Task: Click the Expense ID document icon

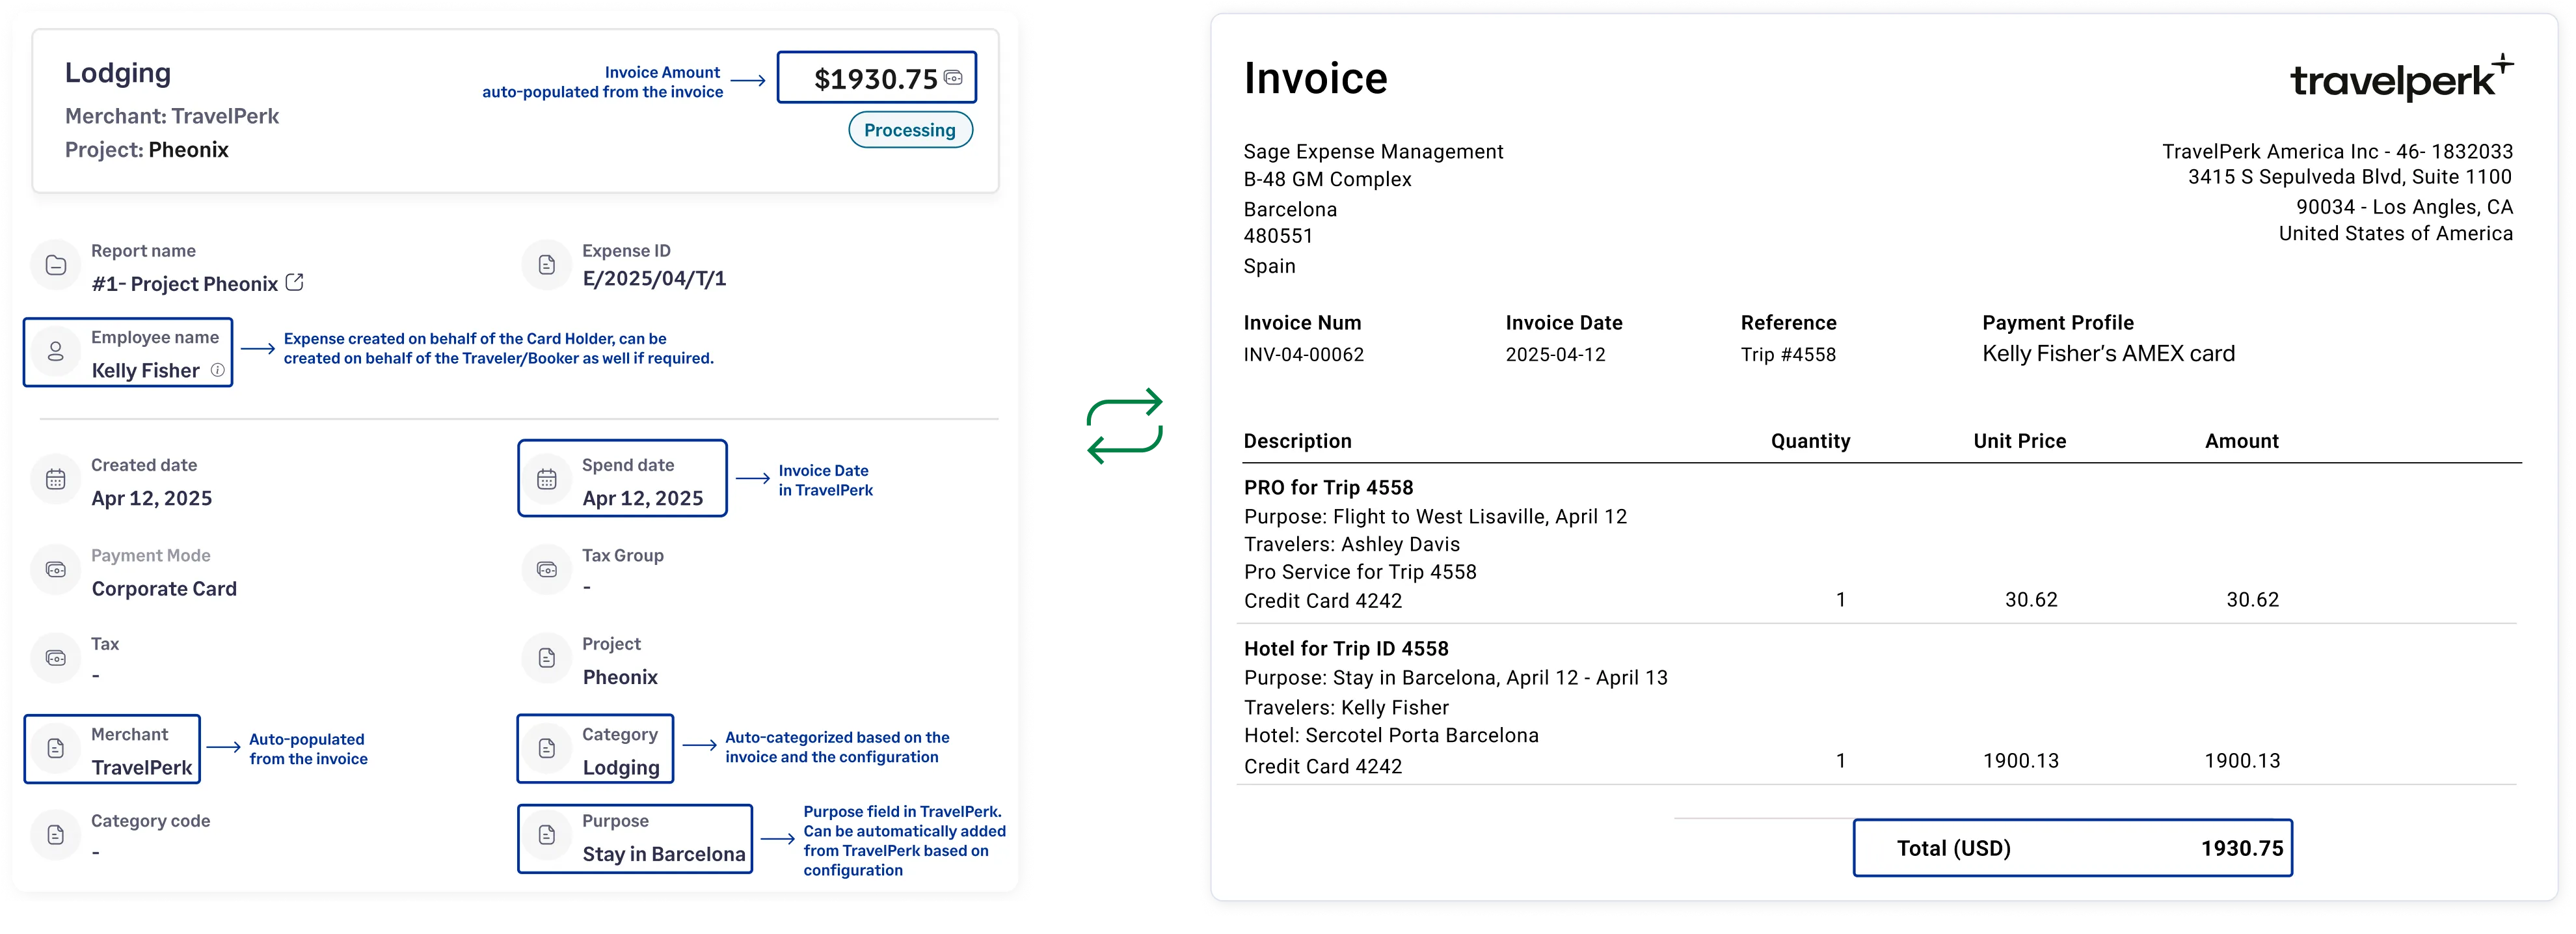Action: coord(547,264)
